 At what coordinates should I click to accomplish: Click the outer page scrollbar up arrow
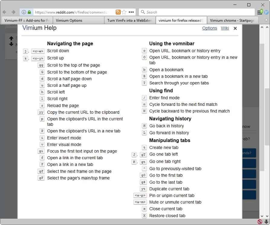pyautogui.click(x=267, y=27)
